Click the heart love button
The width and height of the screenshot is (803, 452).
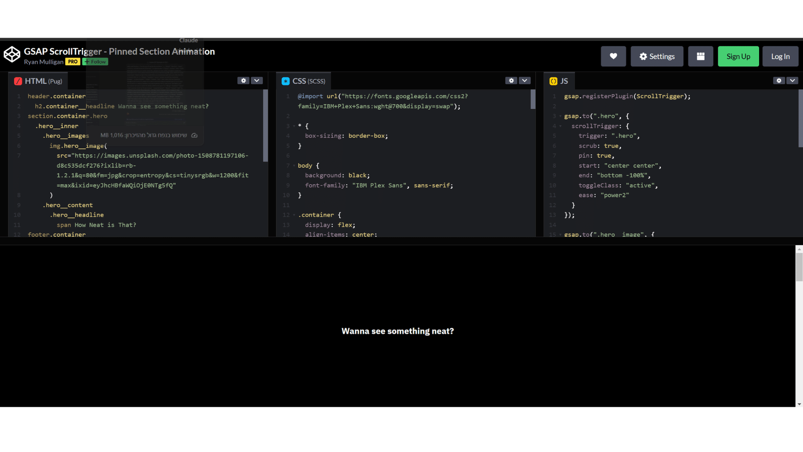pos(613,56)
